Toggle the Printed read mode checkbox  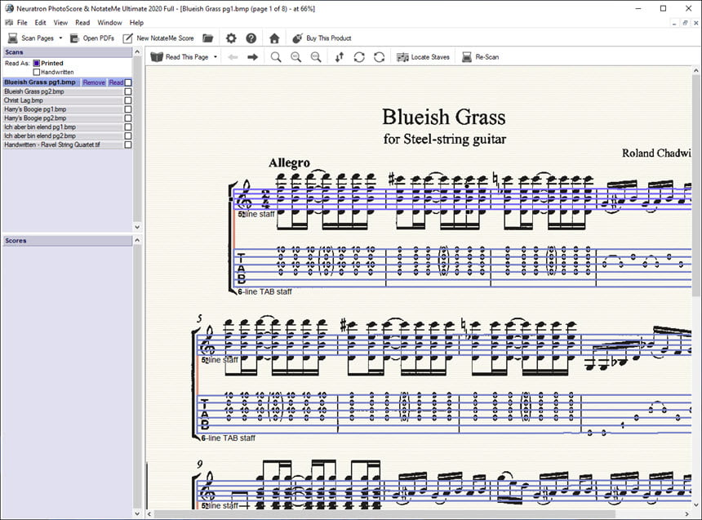tap(37, 63)
